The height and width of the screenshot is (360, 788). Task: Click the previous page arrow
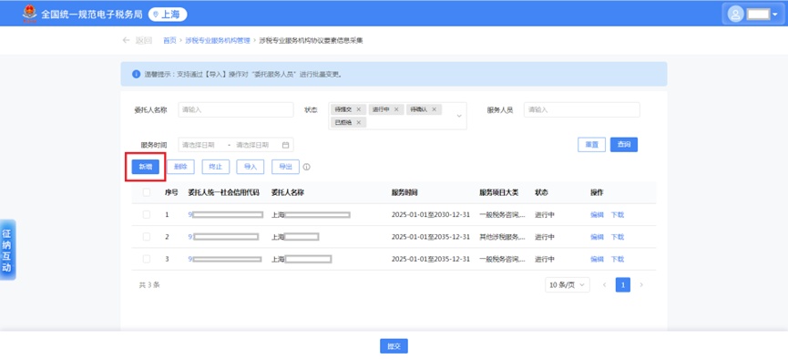(x=605, y=285)
